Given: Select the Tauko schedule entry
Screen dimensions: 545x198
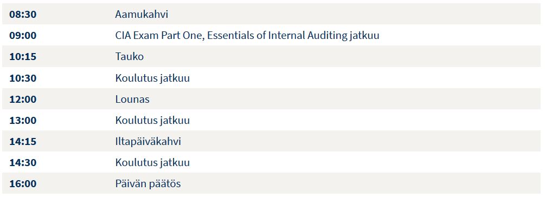Looking at the screenshot, I should click(x=129, y=56).
